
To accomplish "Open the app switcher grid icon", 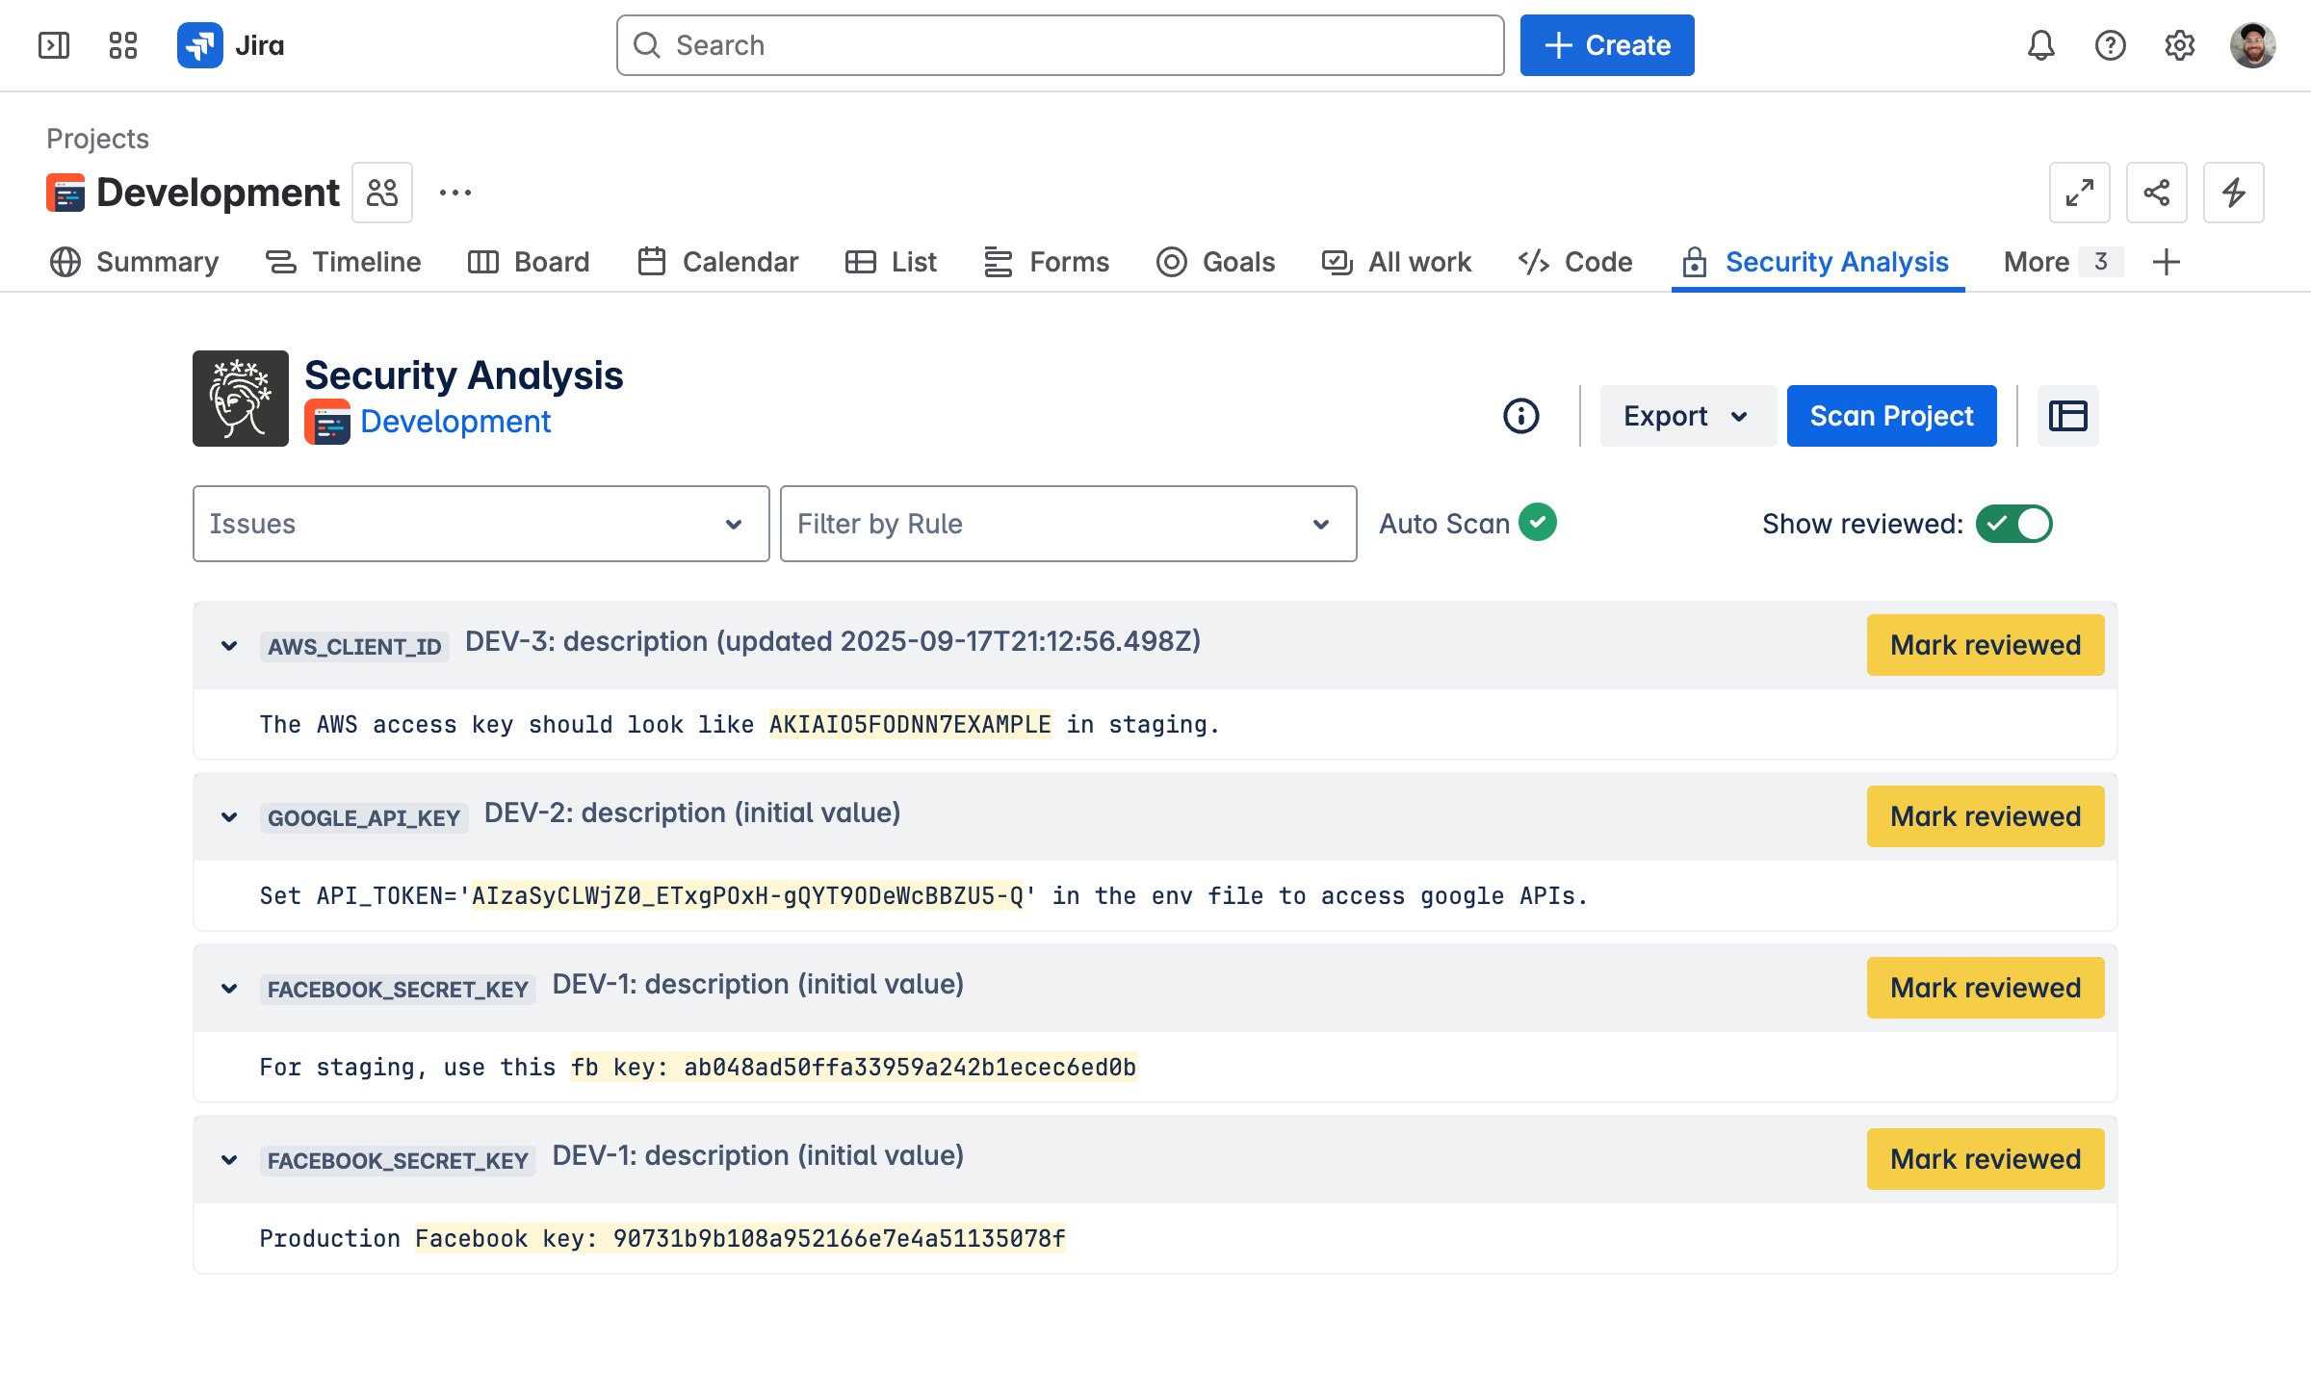I will 123,45.
